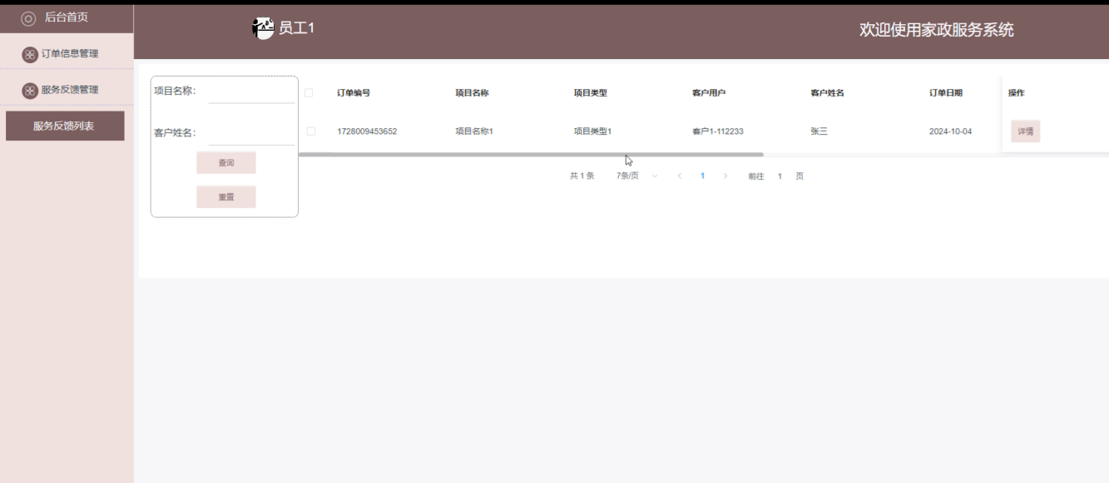Open 详情 for the 张三 order
The height and width of the screenshot is (483, 1109).
click(1026, 131)
